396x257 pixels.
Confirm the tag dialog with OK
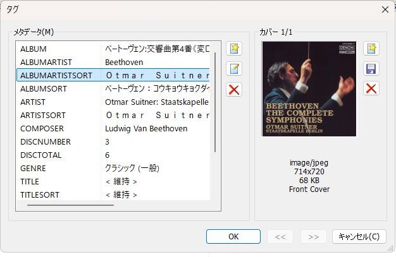point(233,237)
